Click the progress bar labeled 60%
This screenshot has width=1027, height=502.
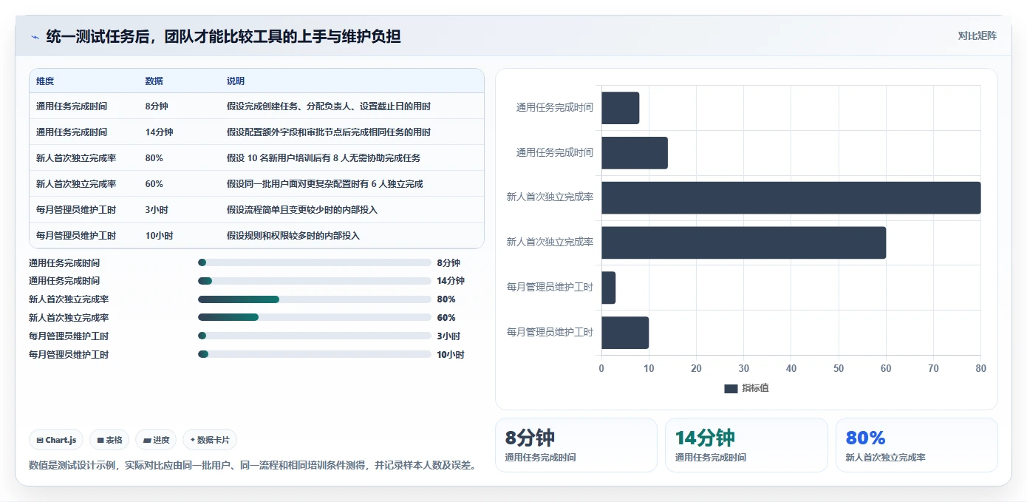(315, 317)
